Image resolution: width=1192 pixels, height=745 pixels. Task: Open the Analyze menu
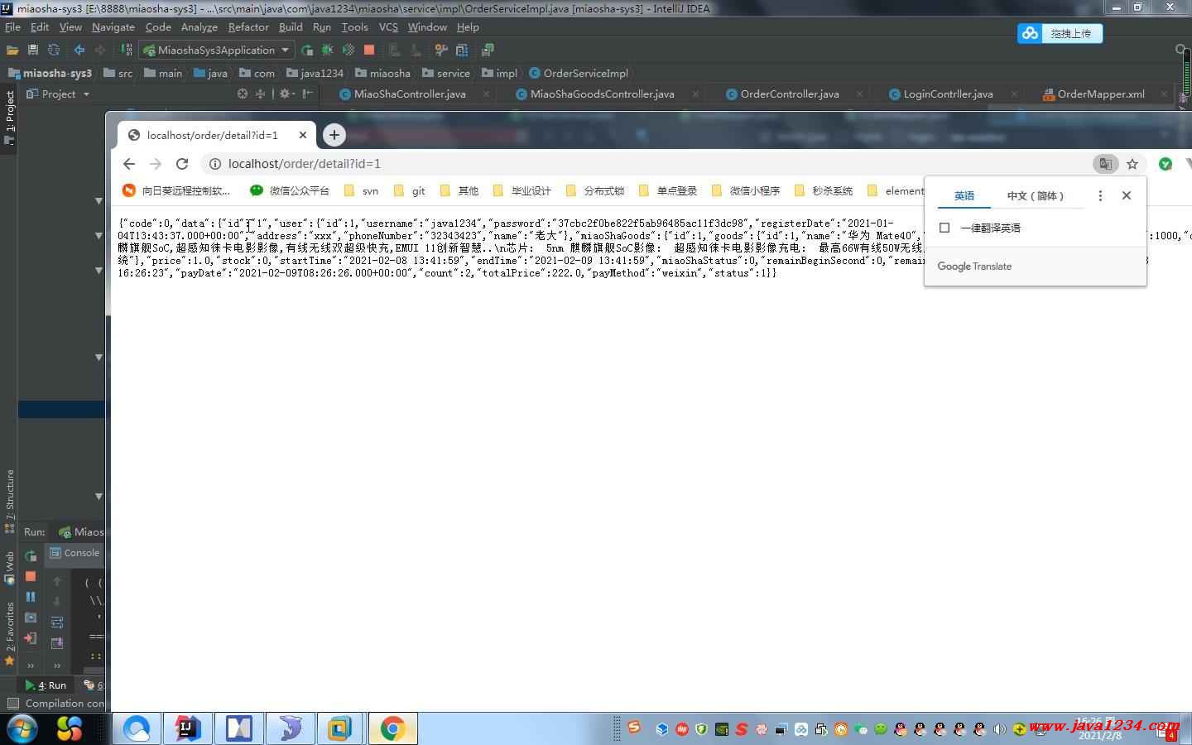(199, 26)
